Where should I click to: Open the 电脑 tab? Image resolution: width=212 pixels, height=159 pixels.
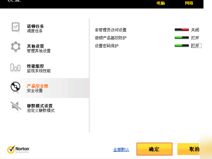click(x=161, y=3)
